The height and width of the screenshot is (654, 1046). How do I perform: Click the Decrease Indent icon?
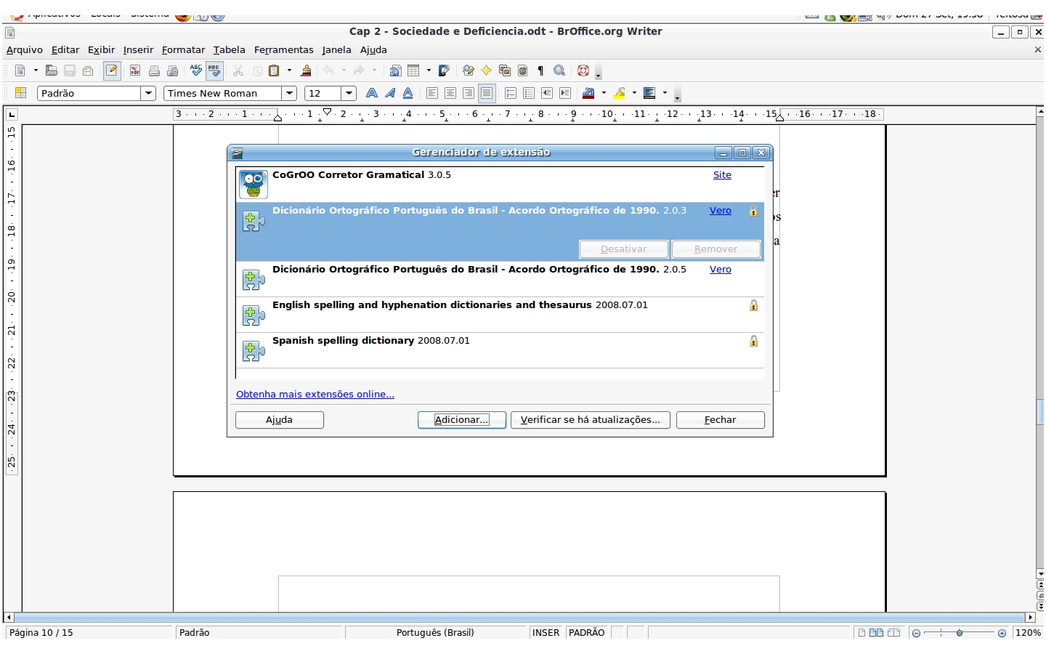pos(547,93)
